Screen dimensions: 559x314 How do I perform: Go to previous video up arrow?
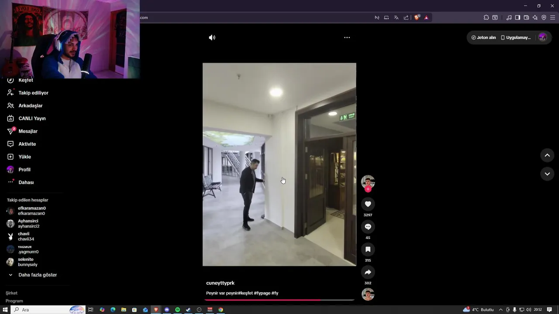547,155
